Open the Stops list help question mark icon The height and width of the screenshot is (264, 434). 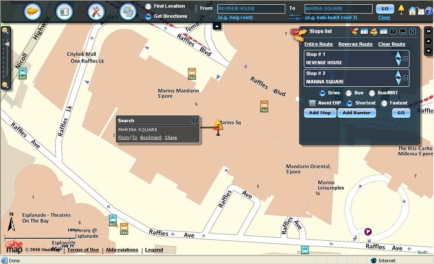[x=393, y=31]
